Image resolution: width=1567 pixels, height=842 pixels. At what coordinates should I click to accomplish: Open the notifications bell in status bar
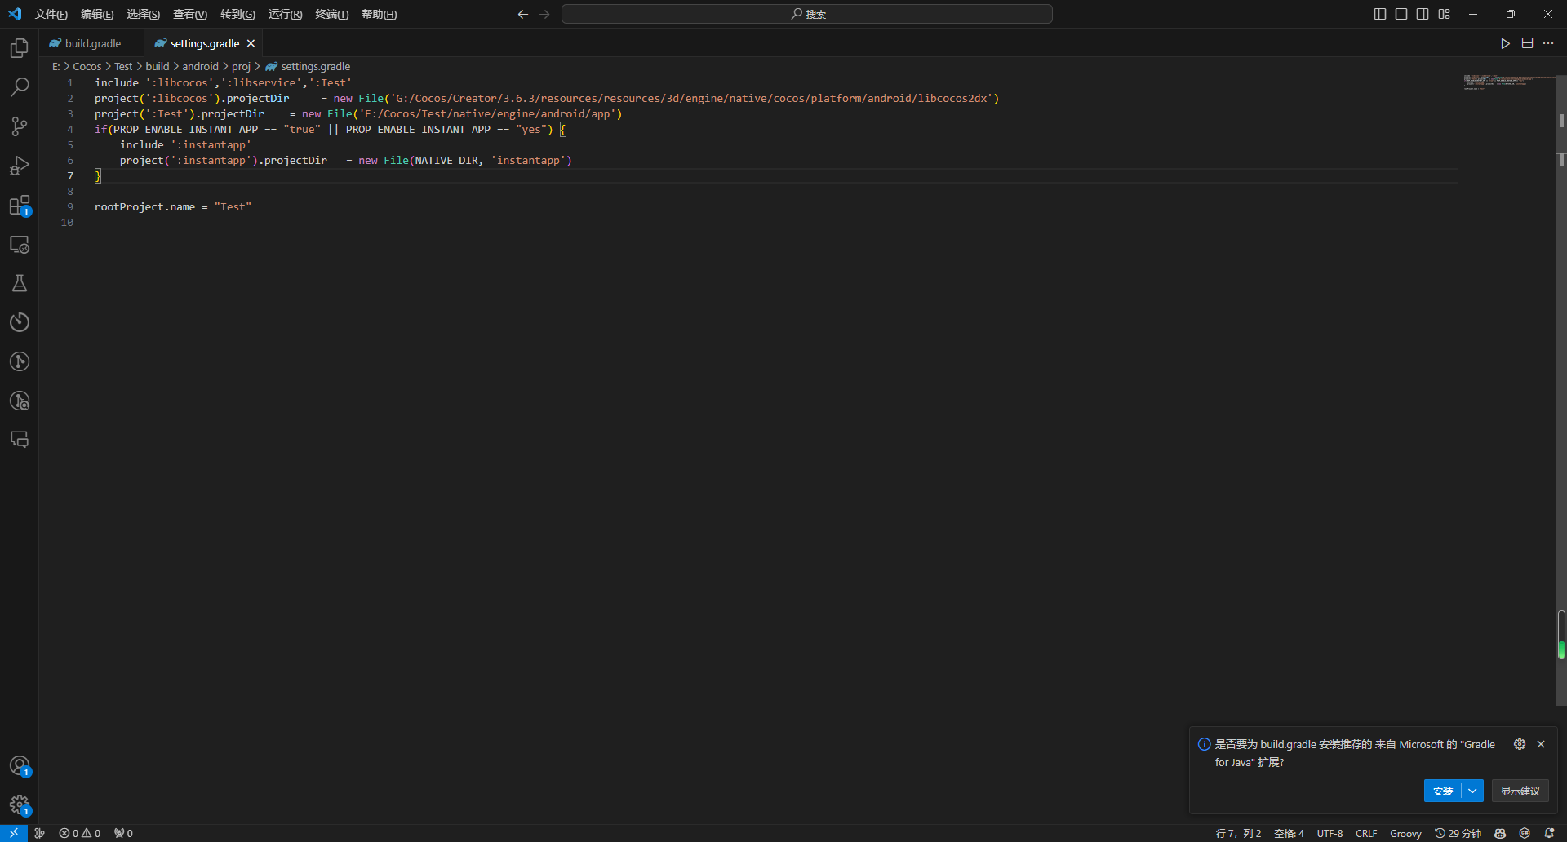tap(1549, 833)
